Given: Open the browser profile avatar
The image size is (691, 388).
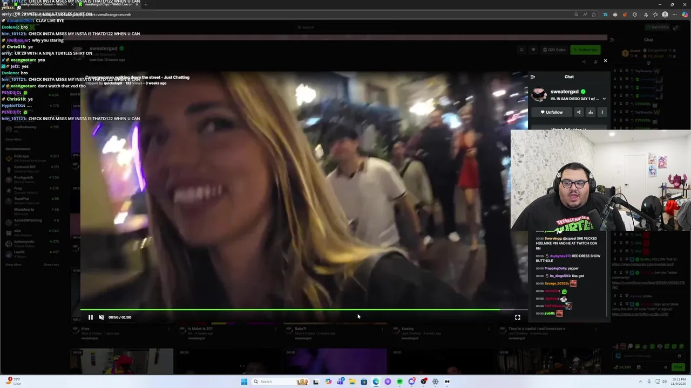Looking at the screenshot, I should click(665, 15).
